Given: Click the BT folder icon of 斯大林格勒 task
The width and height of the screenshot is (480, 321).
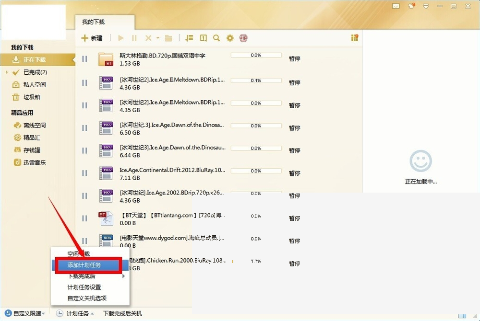Looking at the screenshot, I should pyautogui.click(x=106, y=59).
